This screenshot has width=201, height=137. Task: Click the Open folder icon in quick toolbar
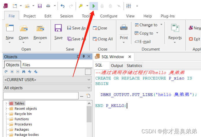tap(27, 6)
